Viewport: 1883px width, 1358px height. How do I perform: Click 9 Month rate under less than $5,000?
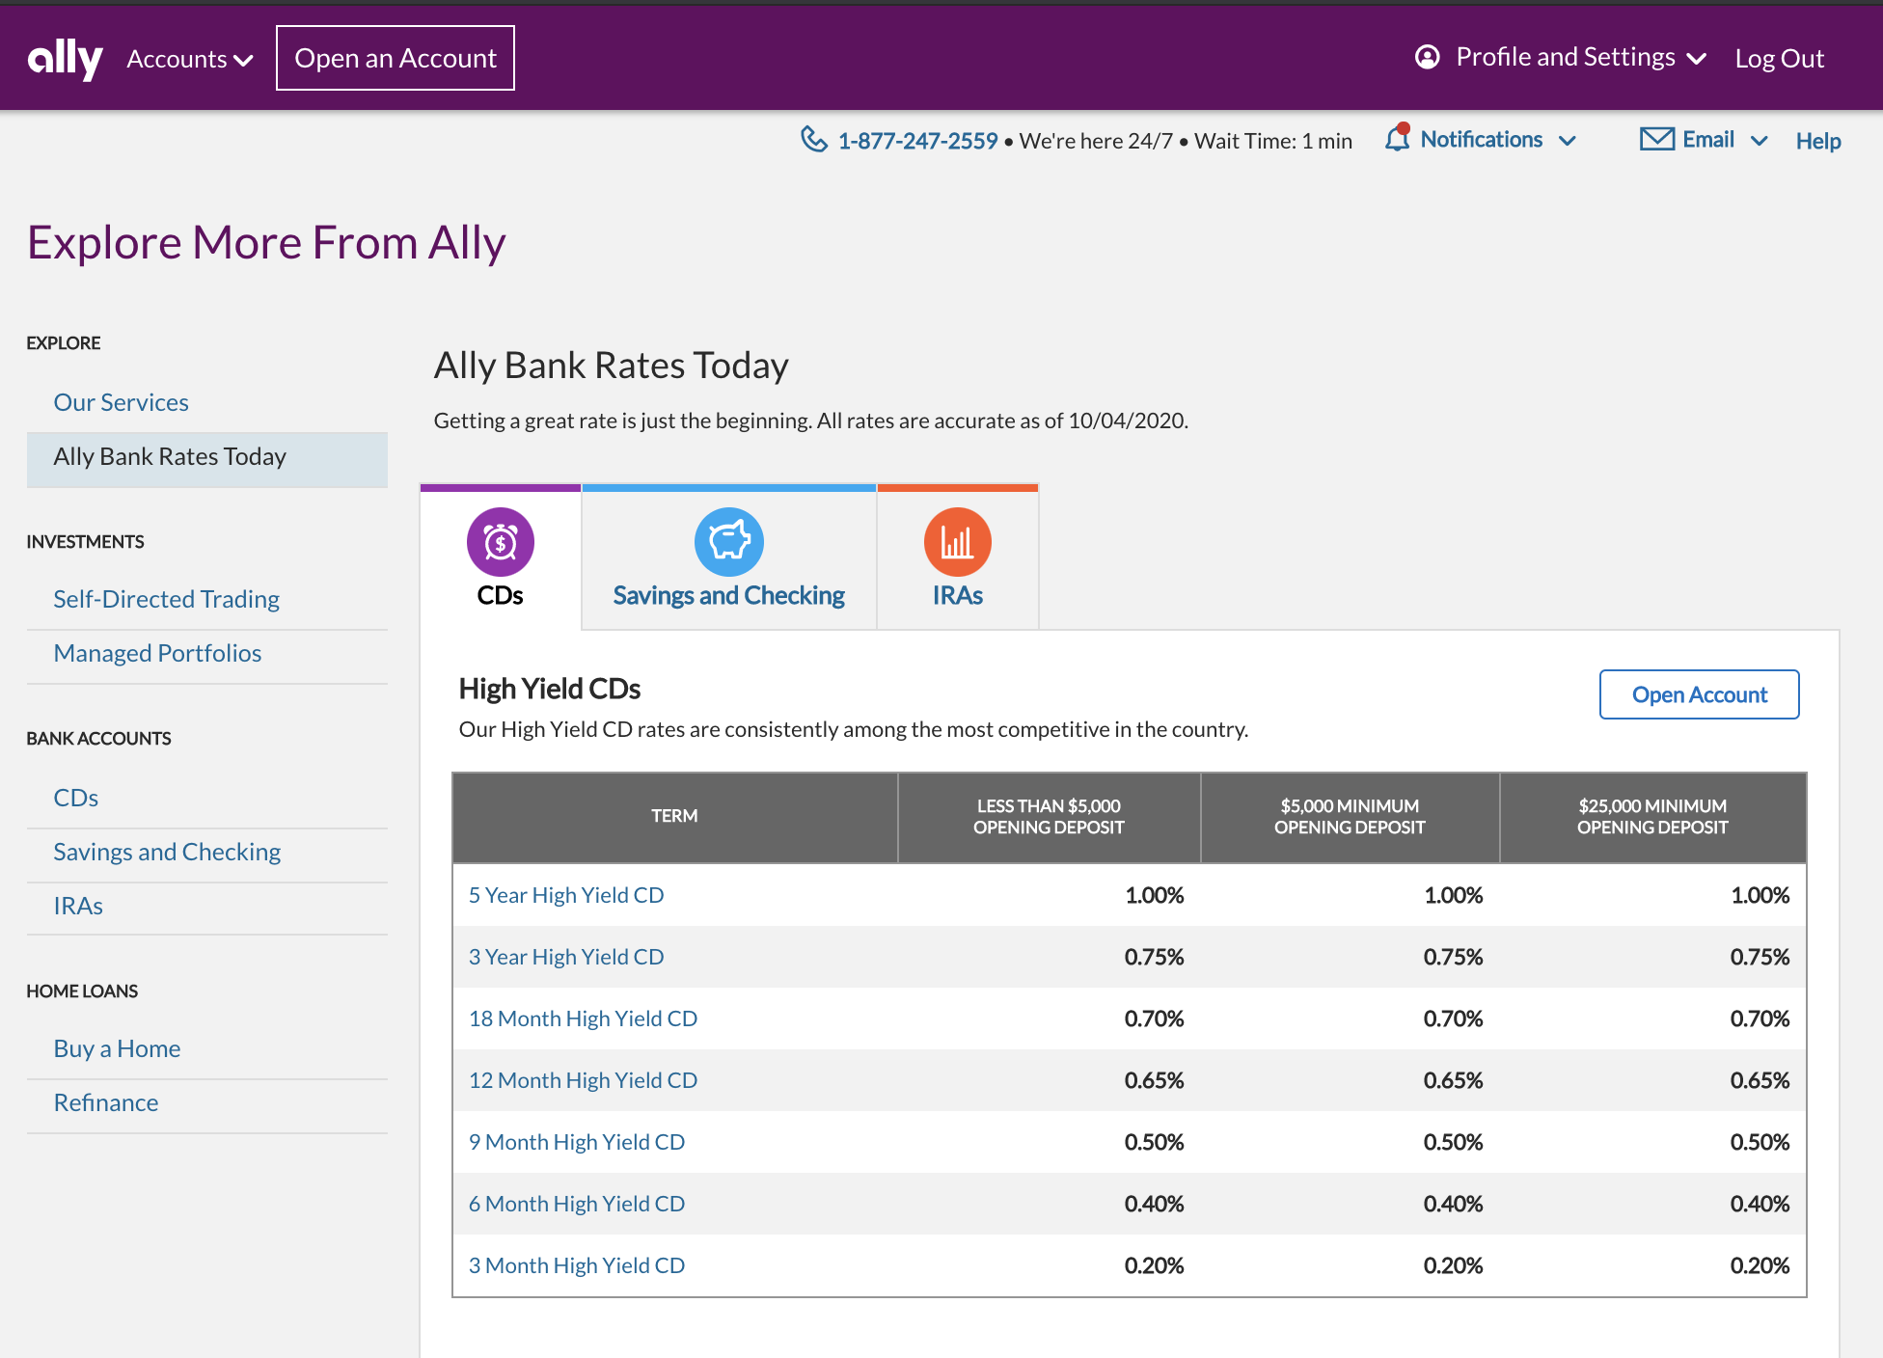[1154, 1142]
